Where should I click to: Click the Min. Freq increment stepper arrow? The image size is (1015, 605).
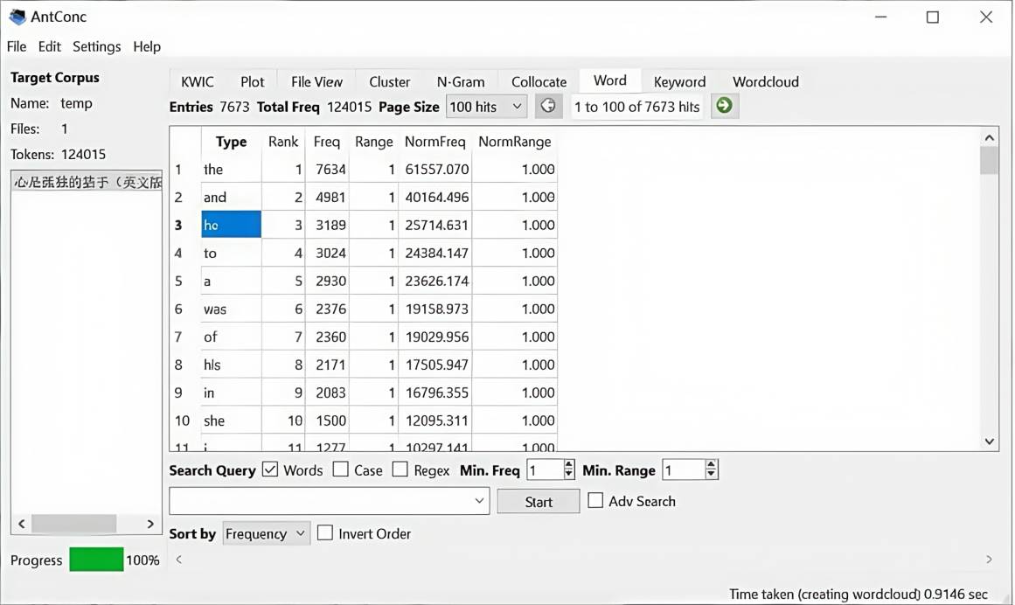(569, 466)
